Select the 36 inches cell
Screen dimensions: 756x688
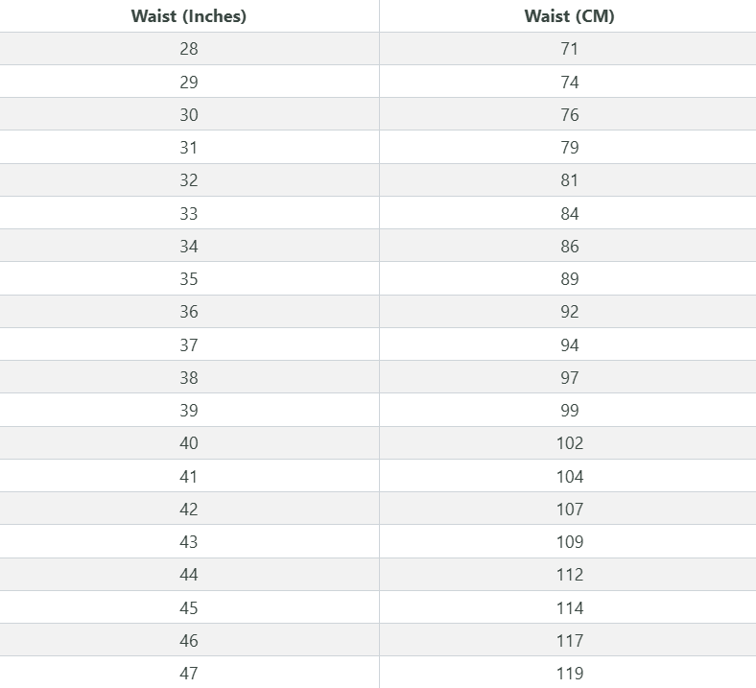[189, 312]
